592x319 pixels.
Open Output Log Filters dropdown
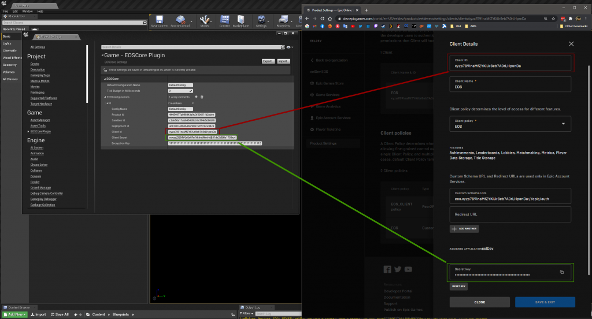coord(246,313)
